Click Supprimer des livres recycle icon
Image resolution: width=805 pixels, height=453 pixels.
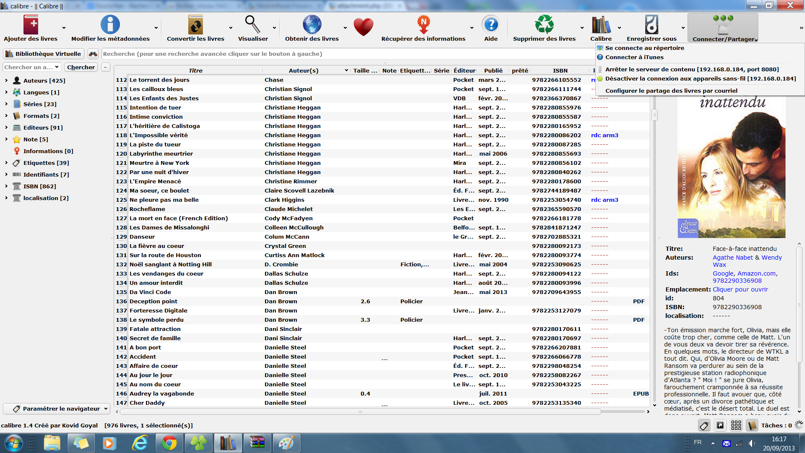pyautogui.click(x=544, y=25)
